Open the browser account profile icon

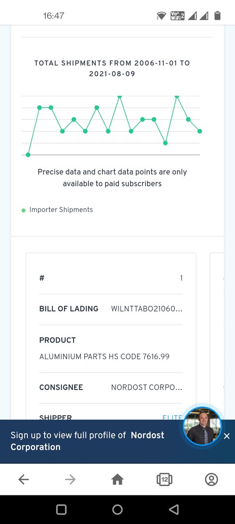tap(211, 479)
